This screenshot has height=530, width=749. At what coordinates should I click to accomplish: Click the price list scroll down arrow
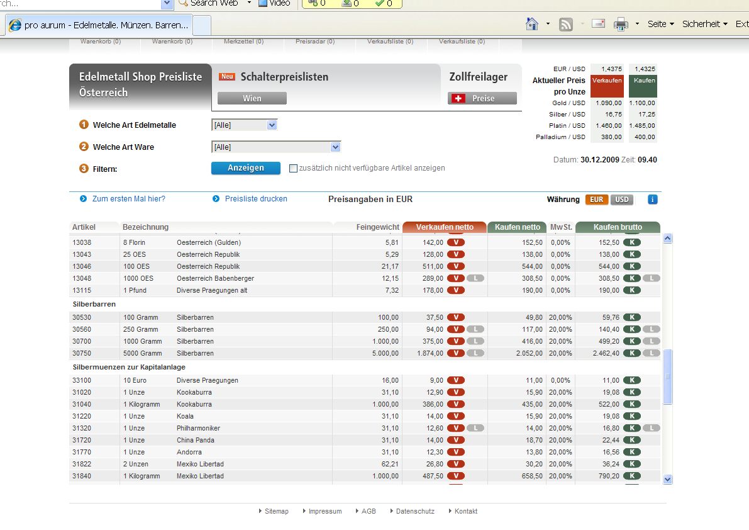click(x=668, y=479)
